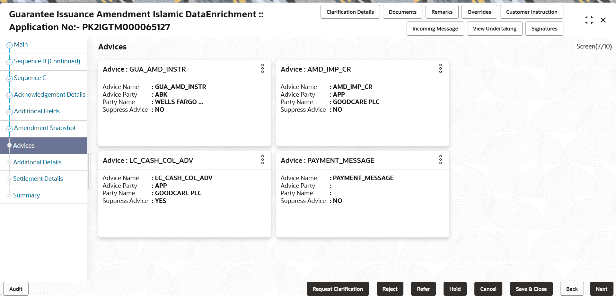Viewport: 616px width, 296px height.
Task: Go to Sequence B (Continued) section
Action: (47, 61)
